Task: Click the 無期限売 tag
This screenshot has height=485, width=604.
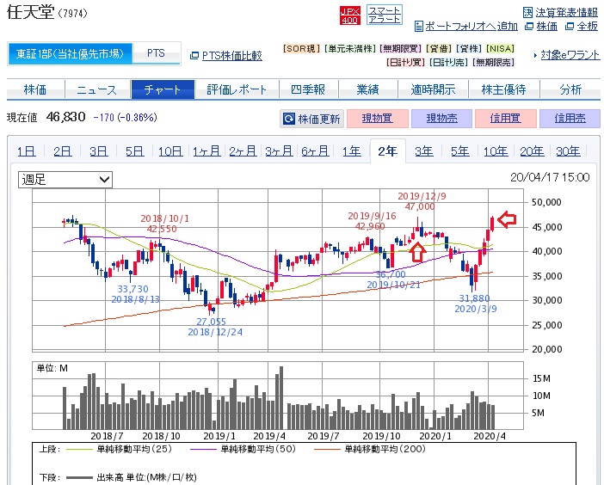Action: click(x=494, y=62)
